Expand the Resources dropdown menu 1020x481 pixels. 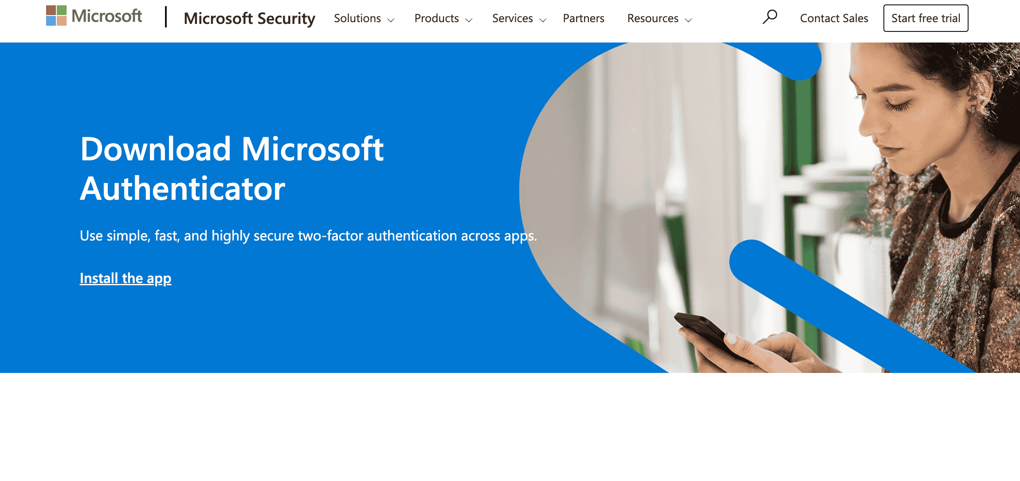tap(659, 18)
